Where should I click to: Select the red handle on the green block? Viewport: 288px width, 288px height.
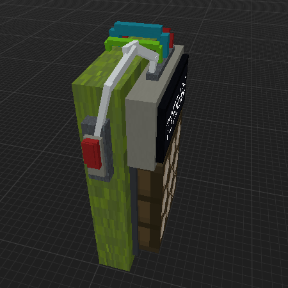pos(92,153)
